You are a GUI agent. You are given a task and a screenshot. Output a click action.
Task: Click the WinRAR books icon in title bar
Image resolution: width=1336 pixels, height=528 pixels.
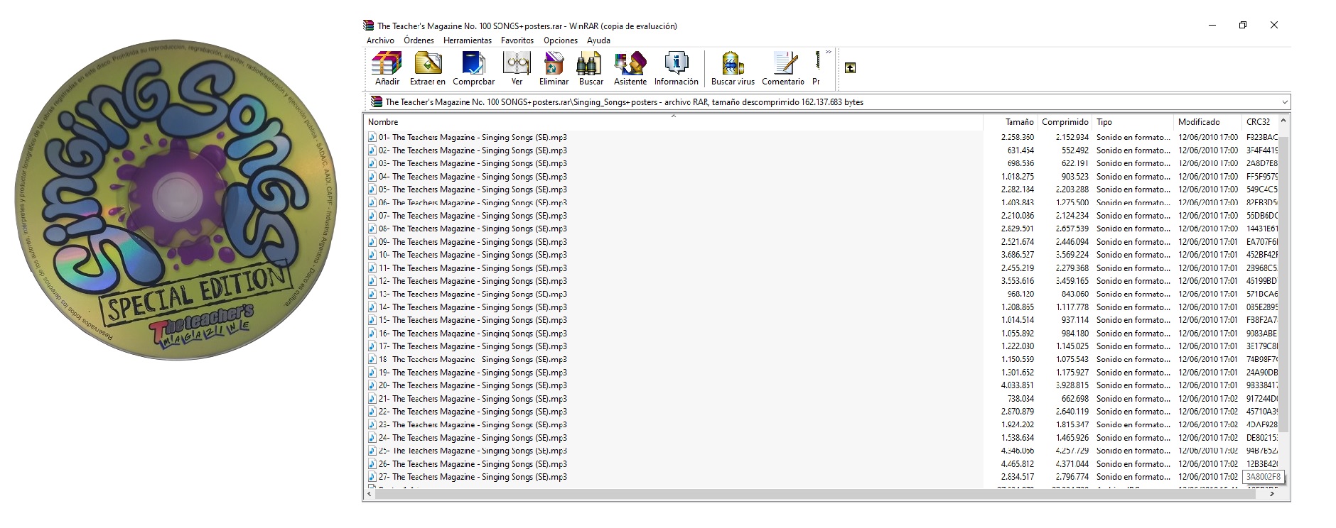click(368, 26)
